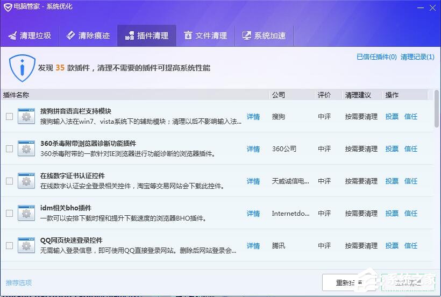Viewport: 441px width, 297px height.
Task: Open the 清理记录(1) link
Action: point(417,57)
